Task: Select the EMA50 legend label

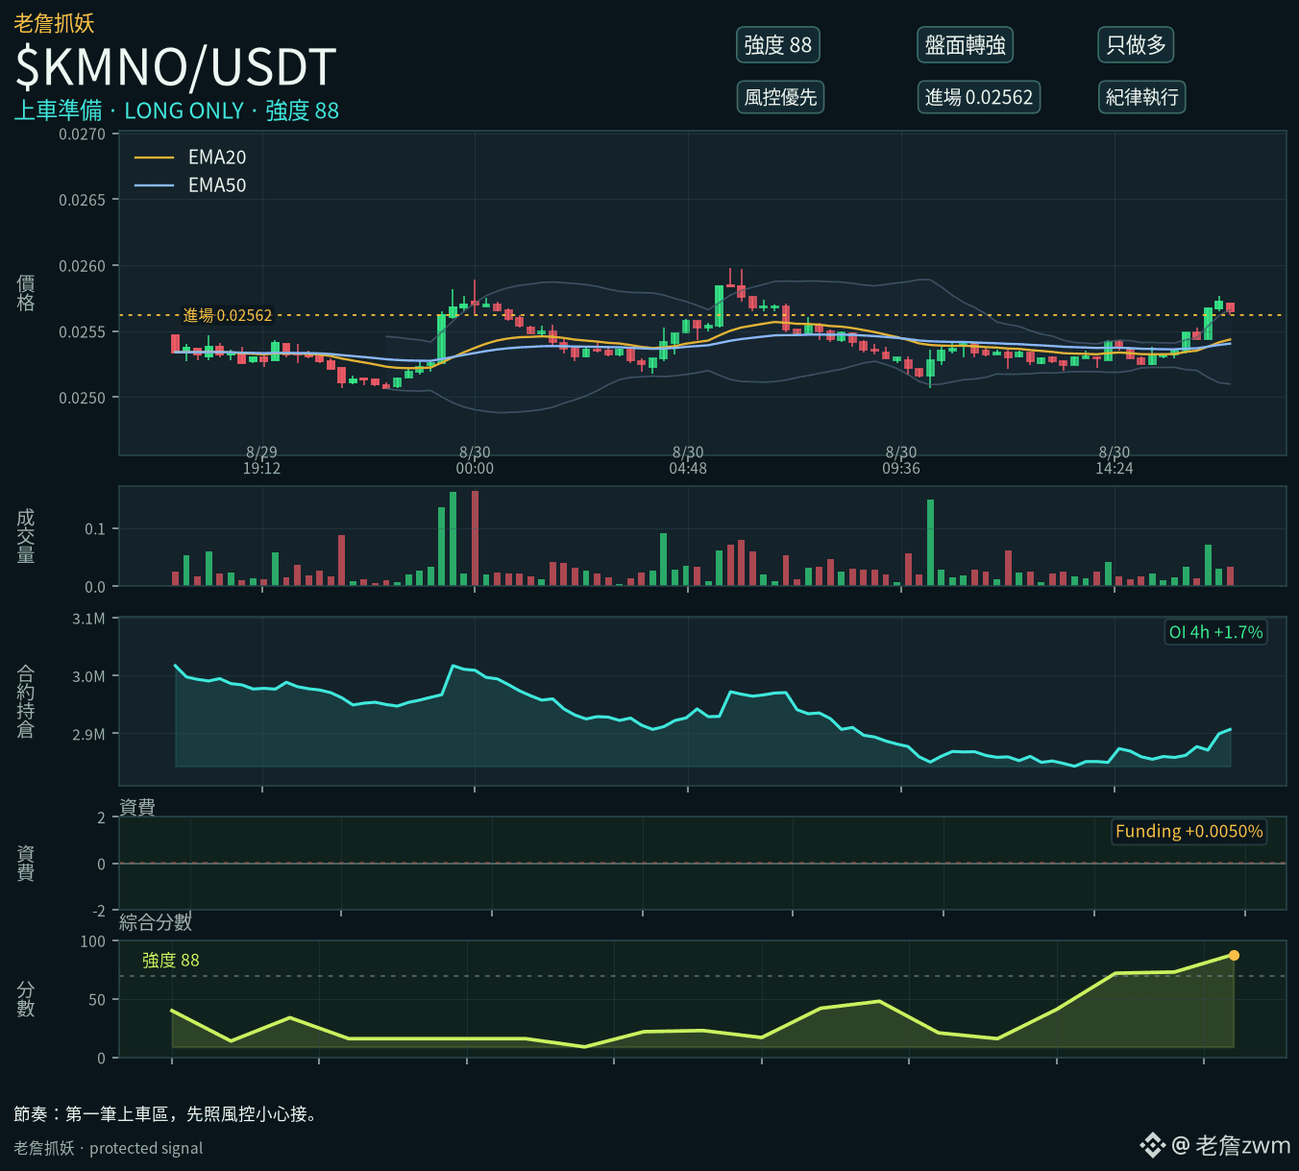Action: [217, 185]
